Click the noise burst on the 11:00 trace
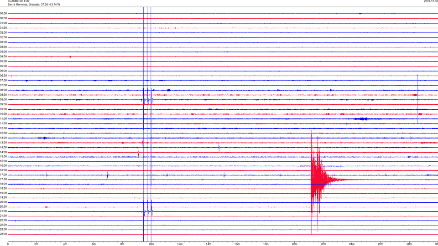The image size is (438, 246). 362,119
